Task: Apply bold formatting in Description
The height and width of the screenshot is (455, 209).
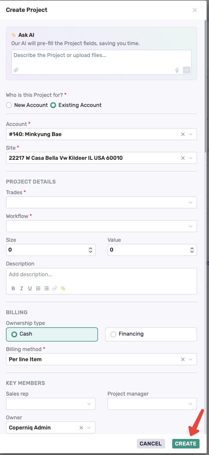Action: point(13,288)
